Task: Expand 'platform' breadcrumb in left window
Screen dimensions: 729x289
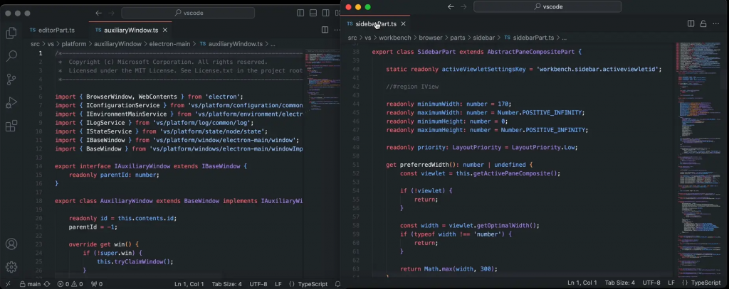Action: [x=74, y=44]
